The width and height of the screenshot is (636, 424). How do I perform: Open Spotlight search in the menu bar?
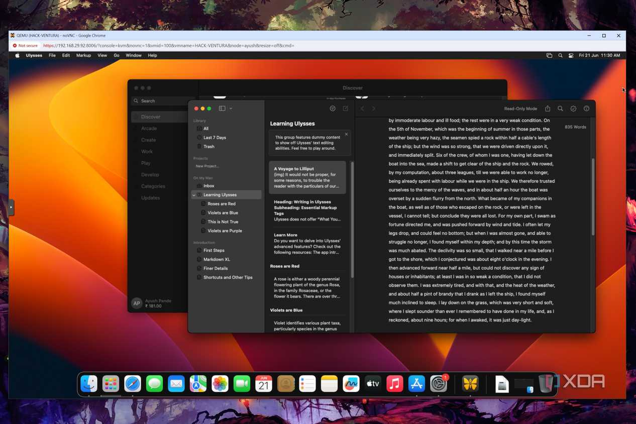[560, 56]
